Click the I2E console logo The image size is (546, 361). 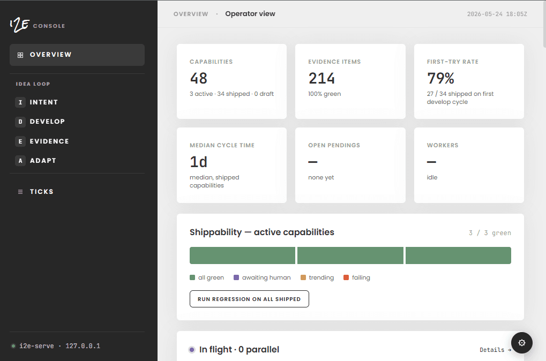click(38, 25)
